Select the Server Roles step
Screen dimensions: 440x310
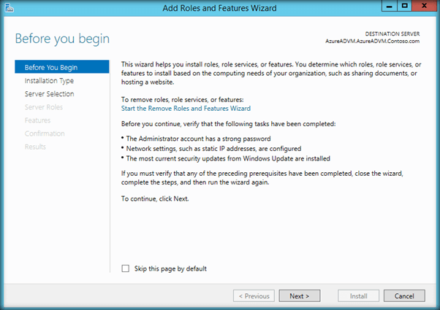[x=44, y=107]
